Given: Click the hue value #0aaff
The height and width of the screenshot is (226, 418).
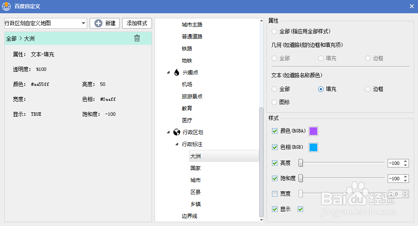Looking at the screenshot, I should 108,99.
